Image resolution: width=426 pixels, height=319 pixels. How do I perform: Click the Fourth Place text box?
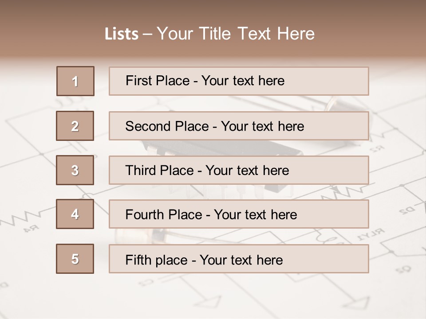[x=239, y=214]
